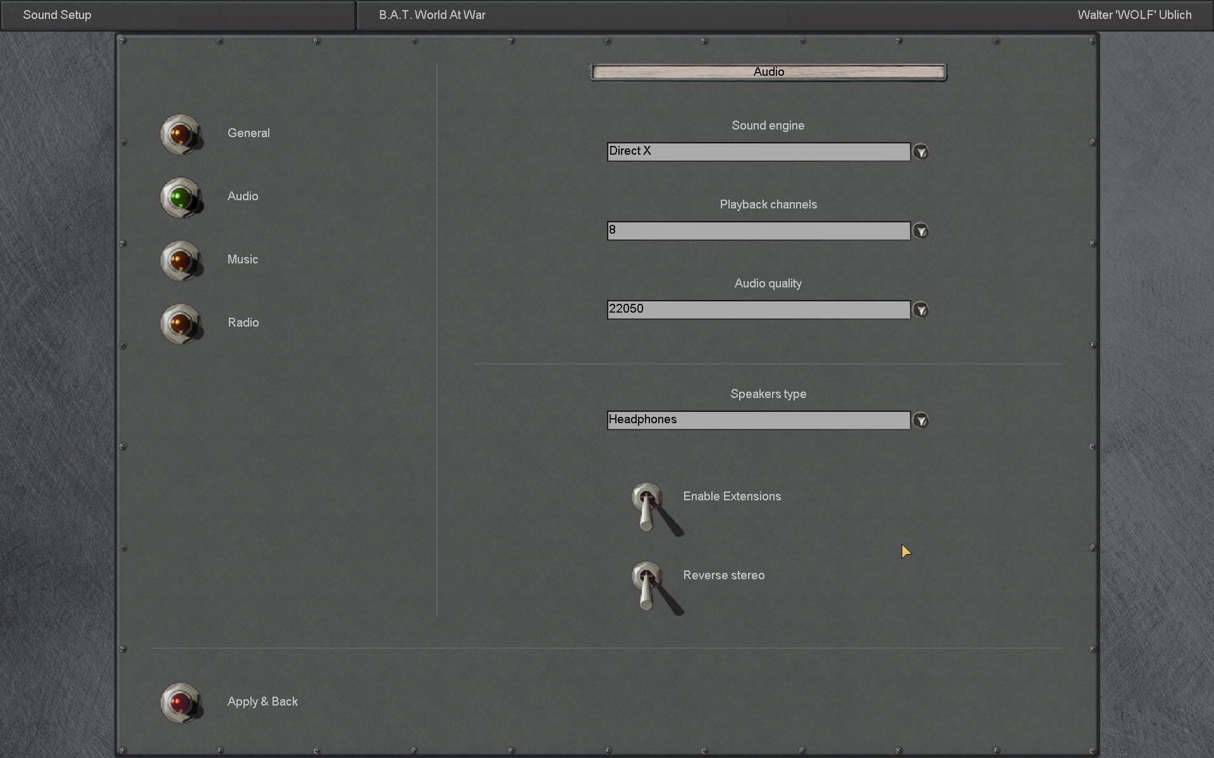Expand the Speakers type dropdown arrow
Screen dimensions: 1214x758
point(921,421)
